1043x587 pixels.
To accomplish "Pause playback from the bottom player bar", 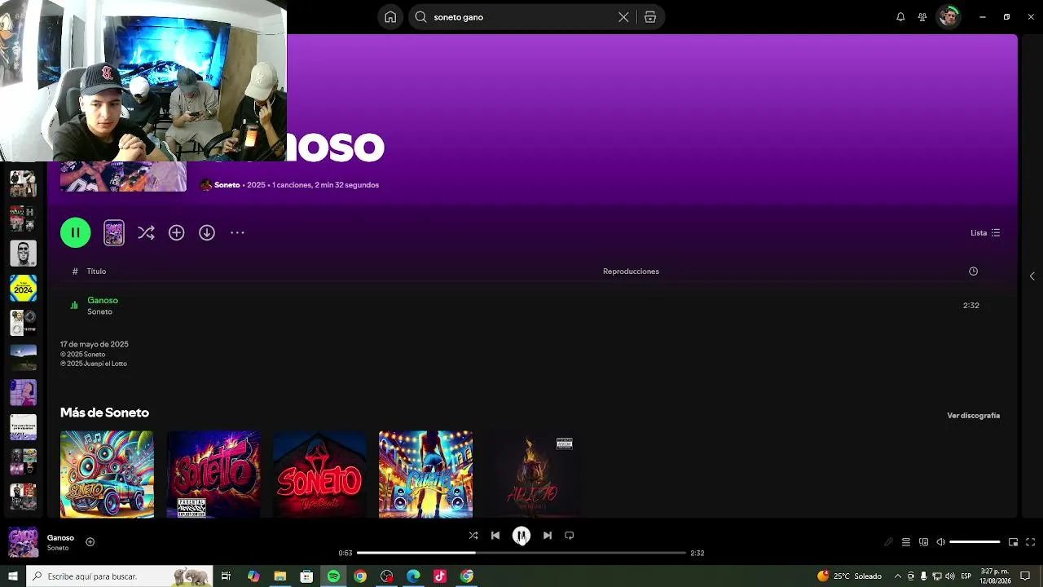I will 521,536.
